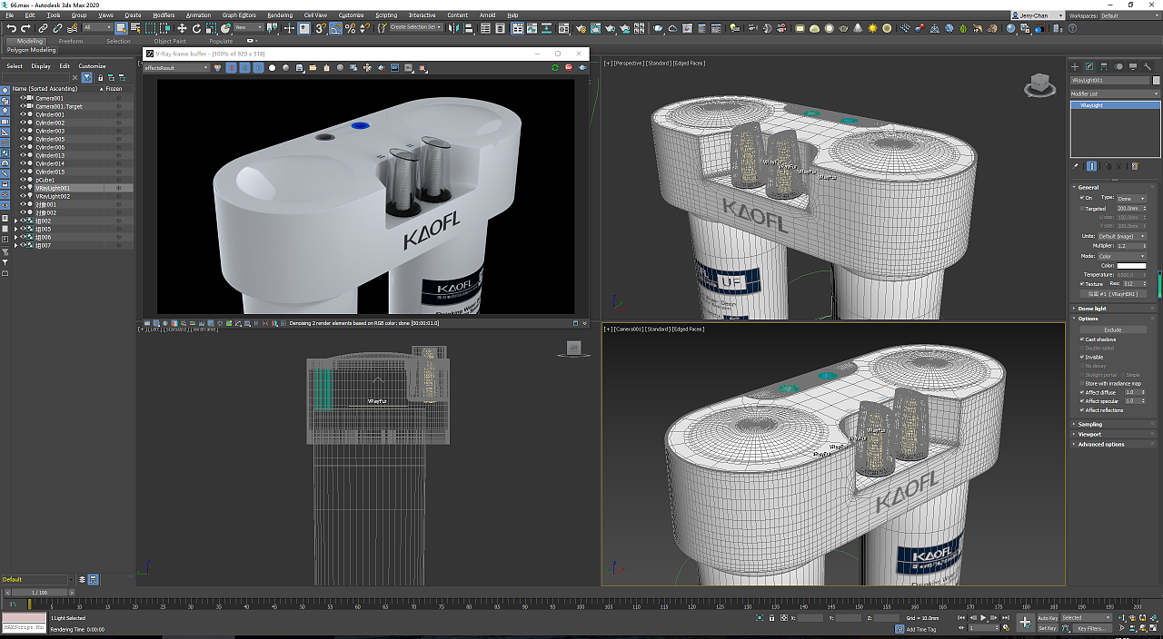
Task: Click the pin stack icon under modifier stack
Action: click(1075, 166)
